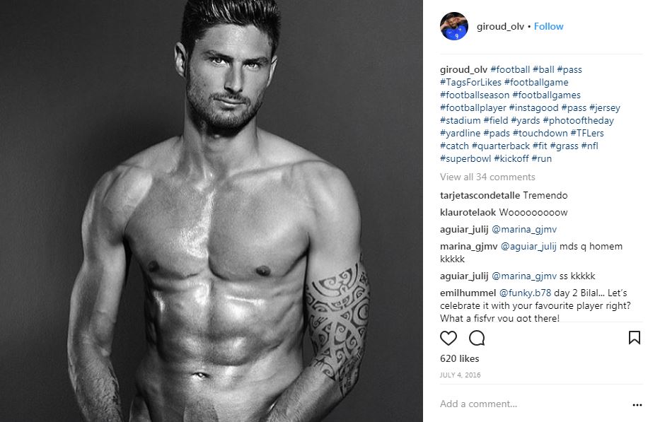The width and height of the screenshot is (648, 422).
Task: View the 620 likes list
Action: coord(460,359)
